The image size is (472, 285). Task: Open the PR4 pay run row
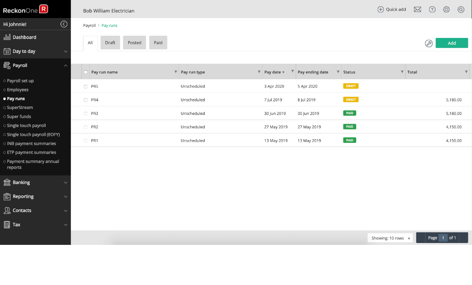click(x=271, y=100)
